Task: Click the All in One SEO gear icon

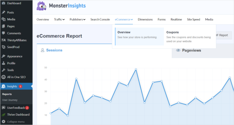Action: [x=3, y=77]
